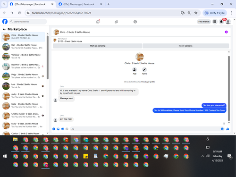Screen dimensions: 236x177
Task: Open more actions plus icon in composer
Action: click(x=54, y=129)
